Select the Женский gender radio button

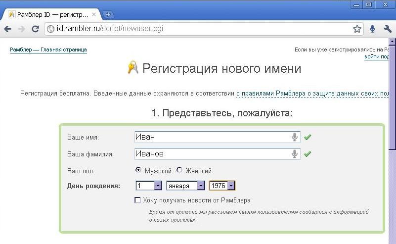(179, 170)
